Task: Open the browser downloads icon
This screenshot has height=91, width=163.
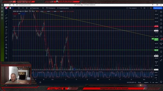Action: 161,5
